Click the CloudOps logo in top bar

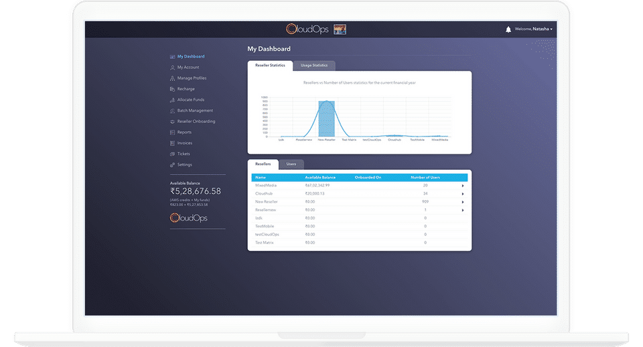coord(307,29)
